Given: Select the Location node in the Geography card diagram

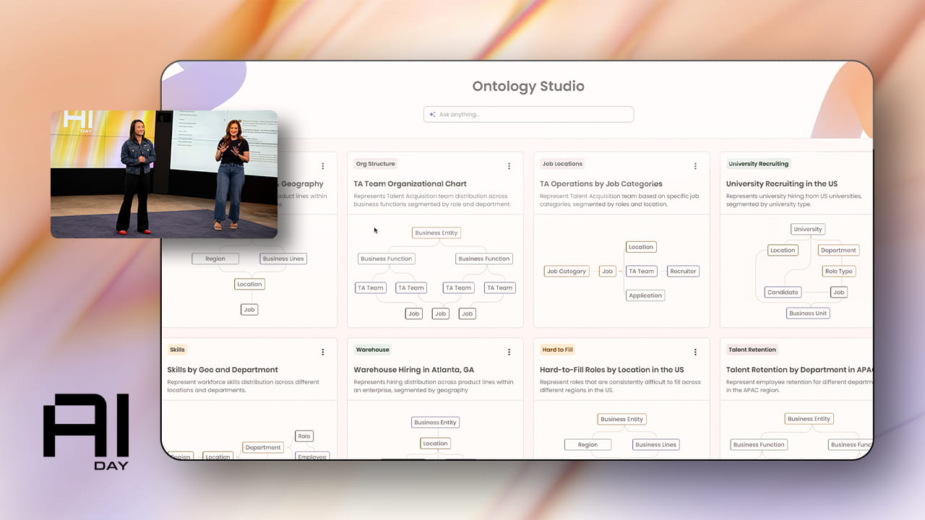Looking at the screenshot, I should click(249, 284).
